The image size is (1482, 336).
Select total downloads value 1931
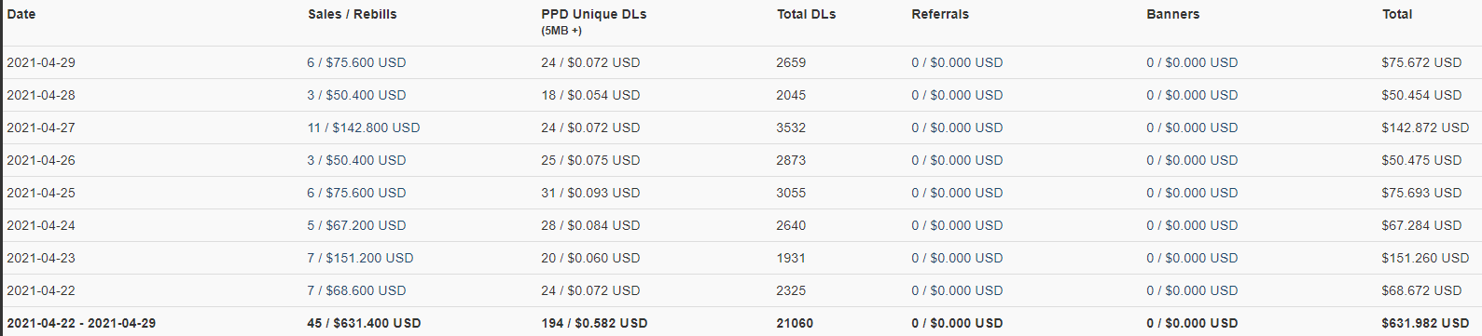click(791, 258)
